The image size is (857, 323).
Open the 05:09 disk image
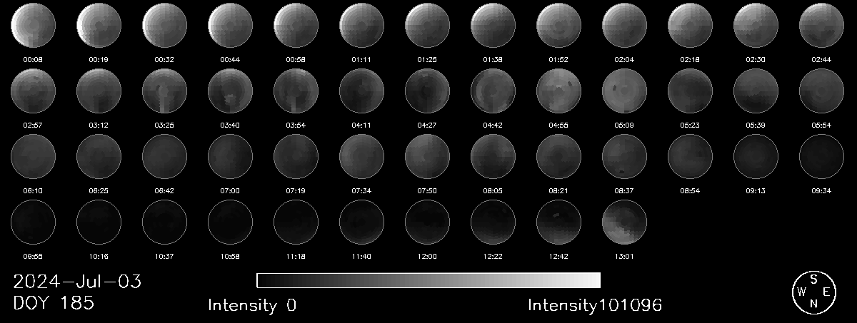624,91
